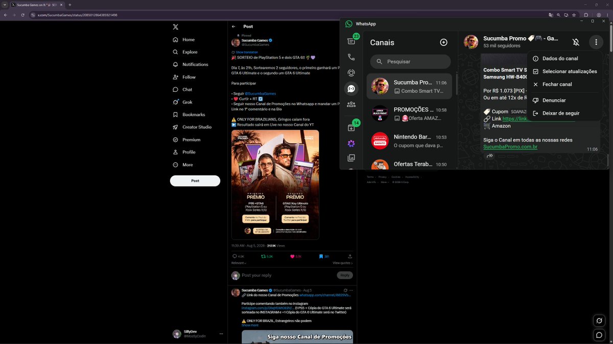Select WhatsApp Channels icon in sidebar
Viewport: 613px width, 344px height.
(351, 89)
